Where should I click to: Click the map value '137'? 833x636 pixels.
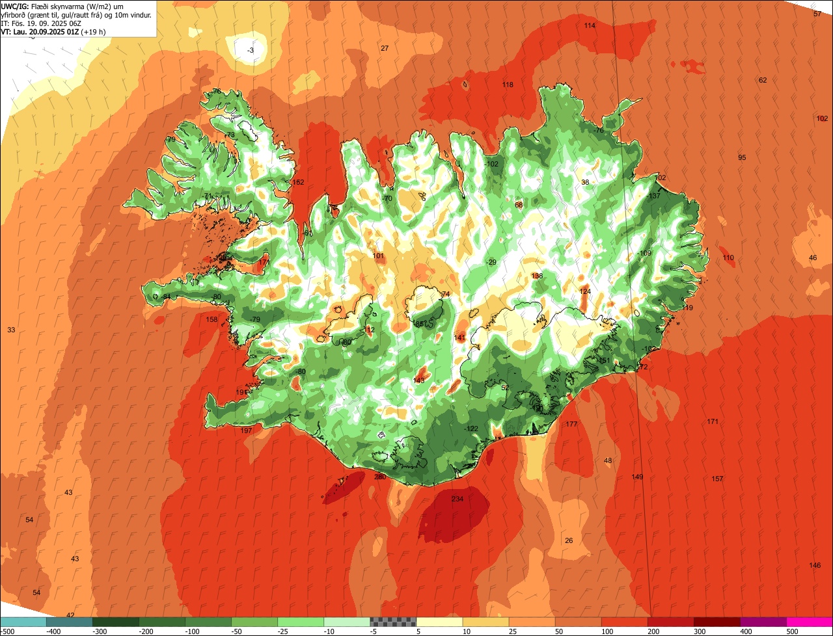point(655,196)
